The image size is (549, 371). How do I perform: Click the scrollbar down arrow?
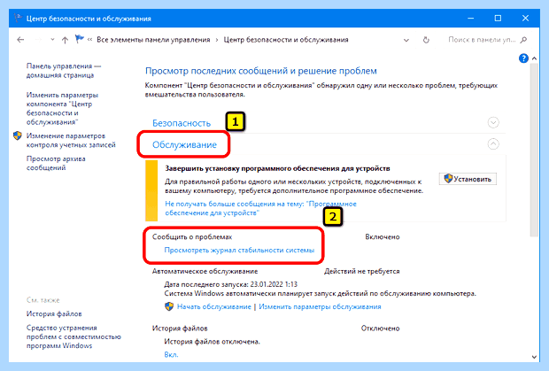[x=534, y=357]
